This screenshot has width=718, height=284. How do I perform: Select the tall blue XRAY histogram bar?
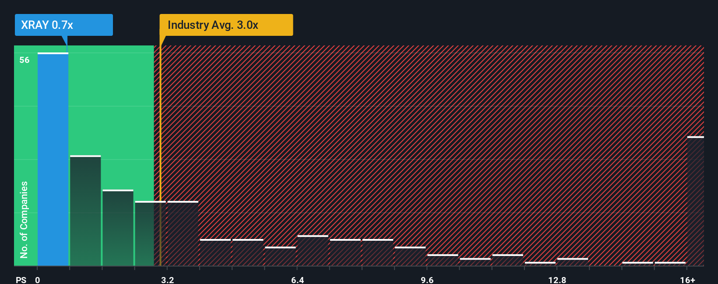pyautogui.click(x=53, y=159)
